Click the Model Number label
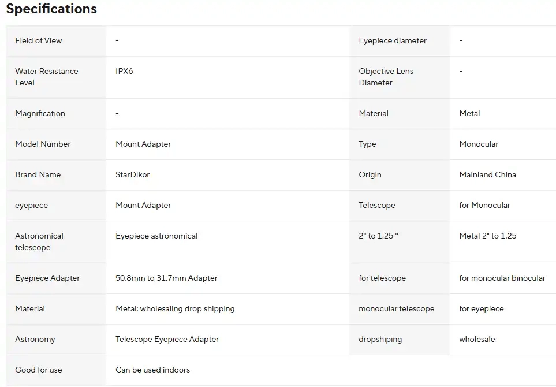 (x=43, y=144)
